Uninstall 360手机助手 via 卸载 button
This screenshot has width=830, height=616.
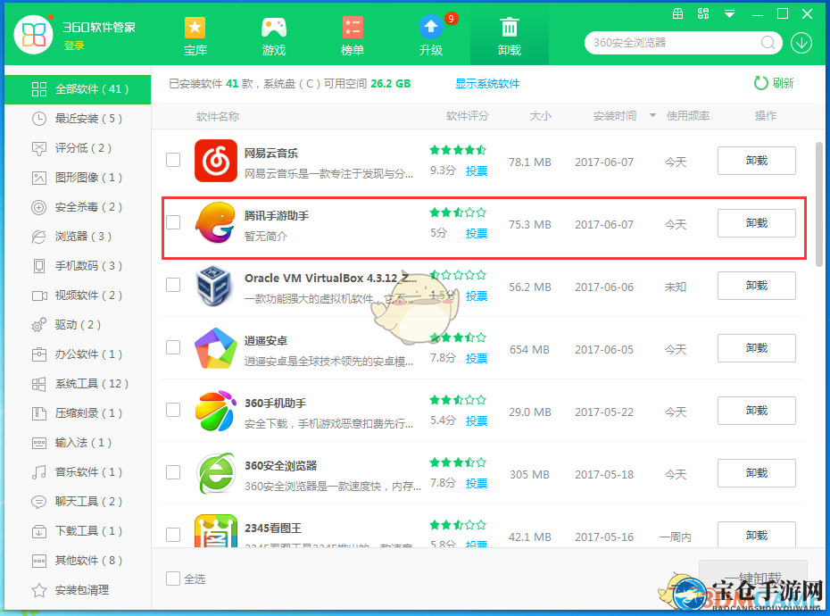757,411
